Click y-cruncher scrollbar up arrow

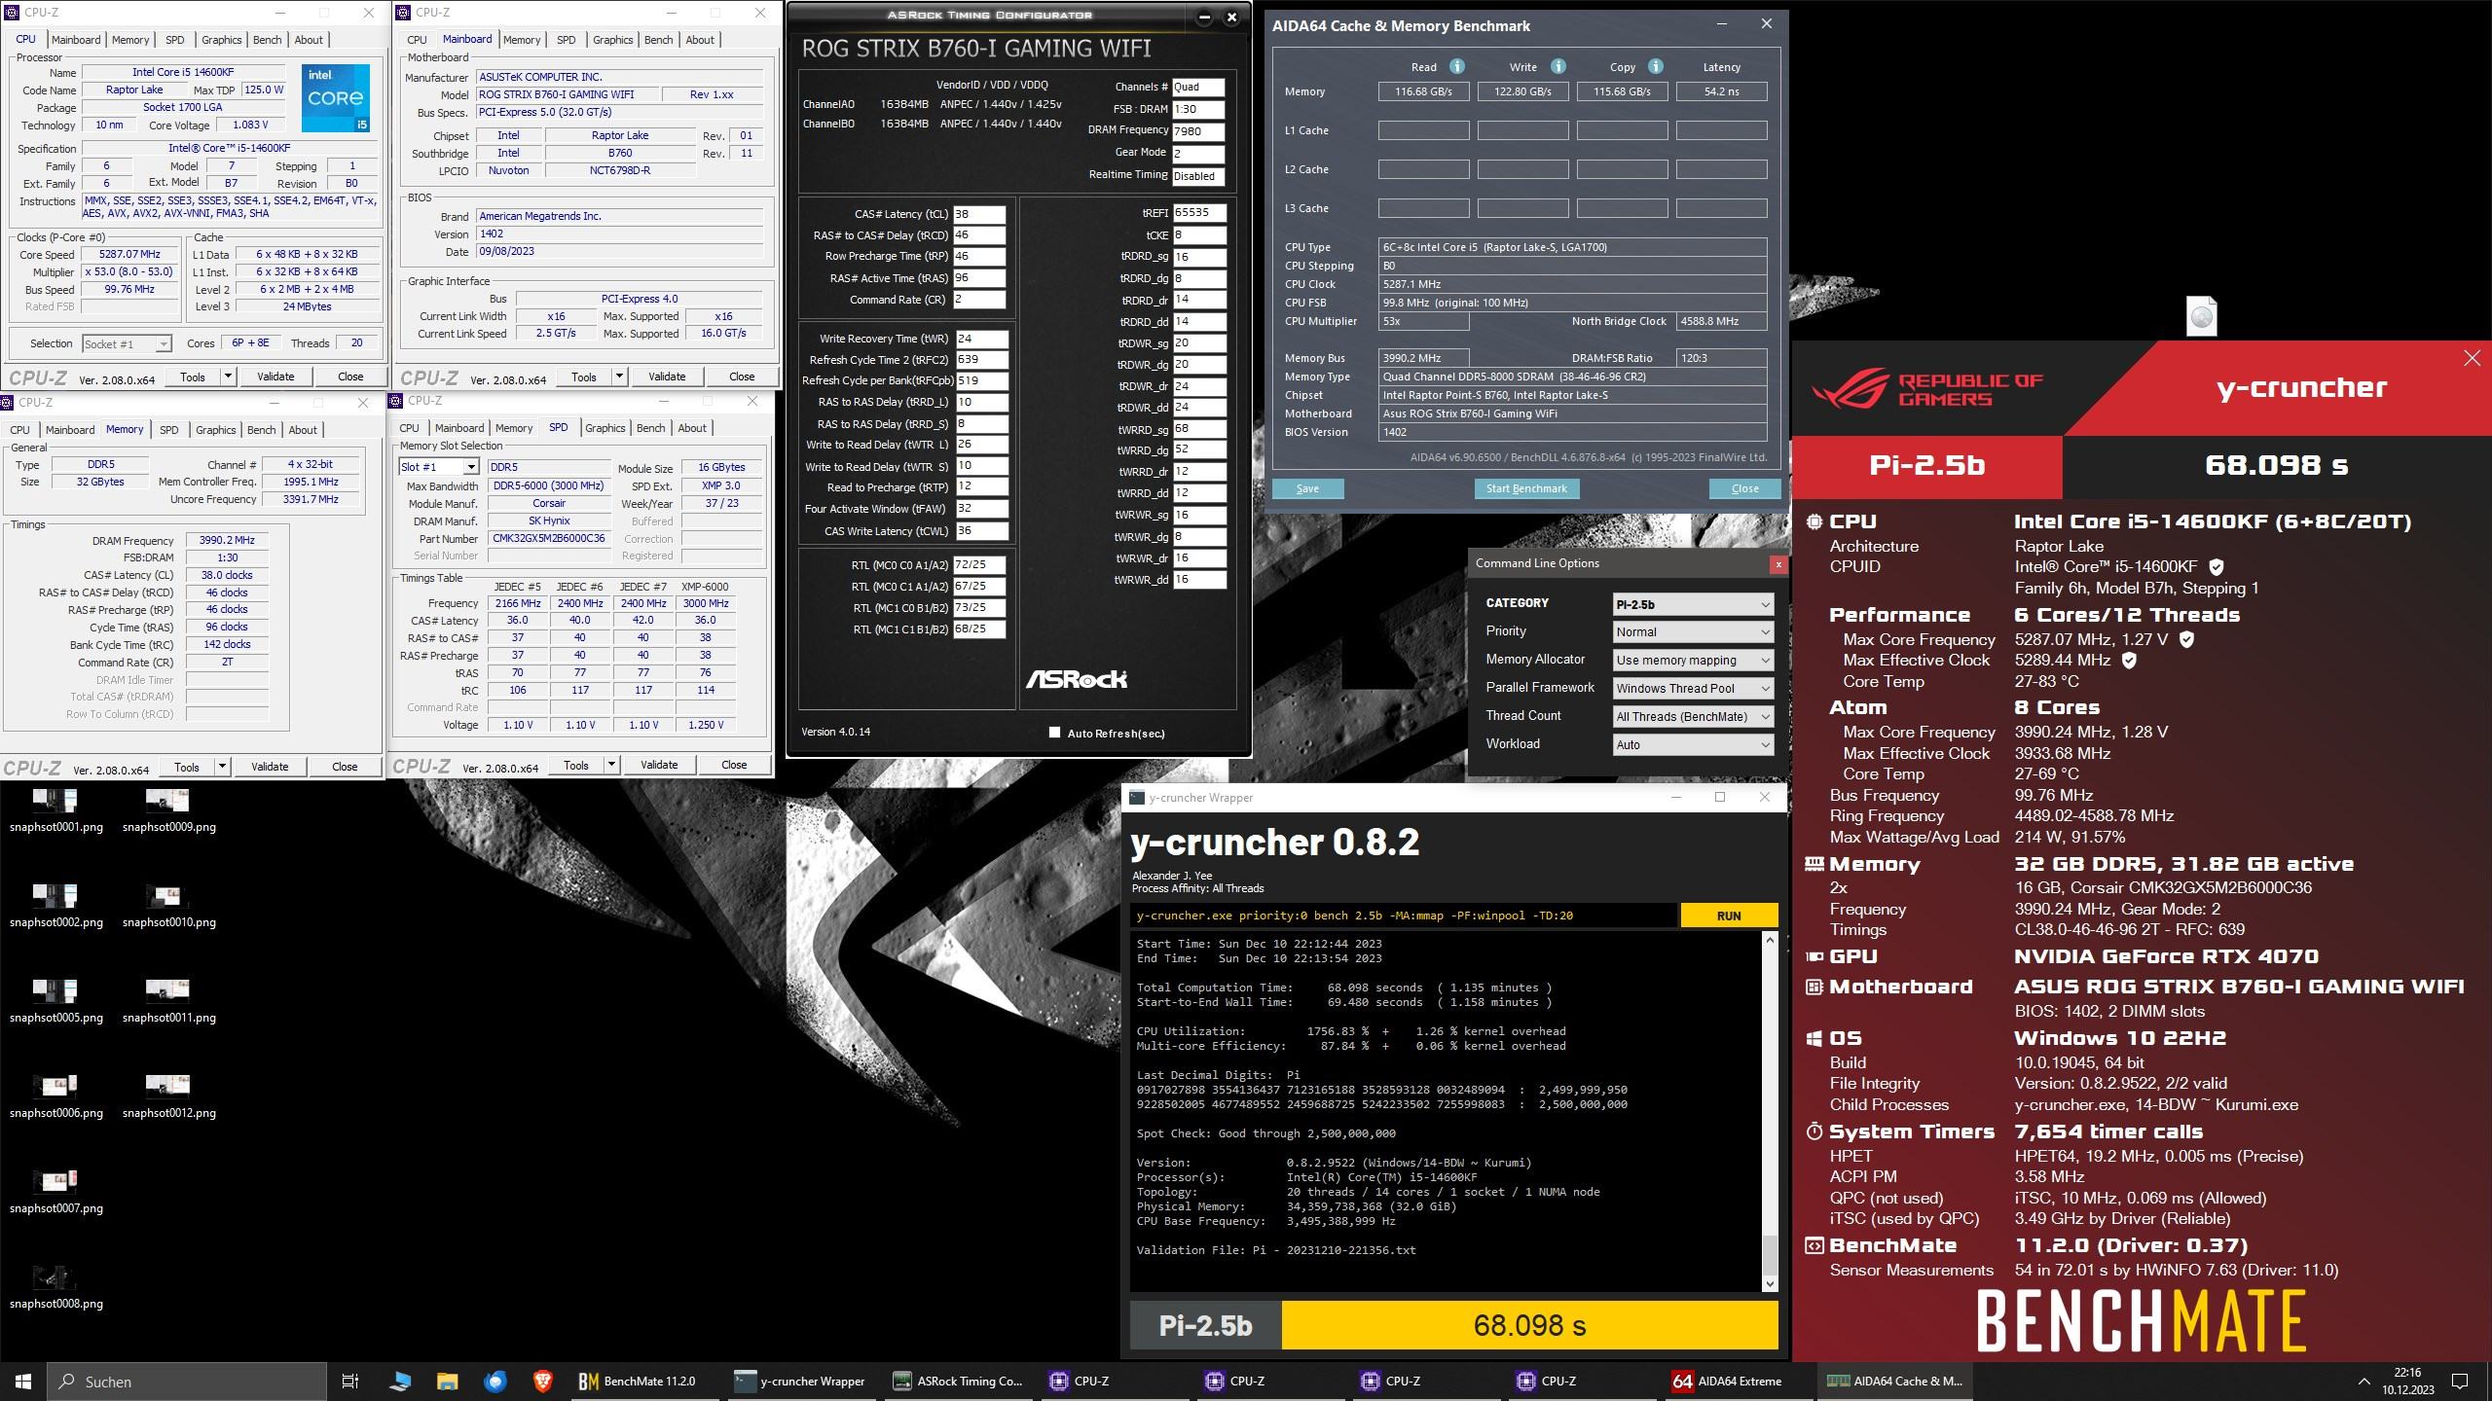pos(1770,939)
